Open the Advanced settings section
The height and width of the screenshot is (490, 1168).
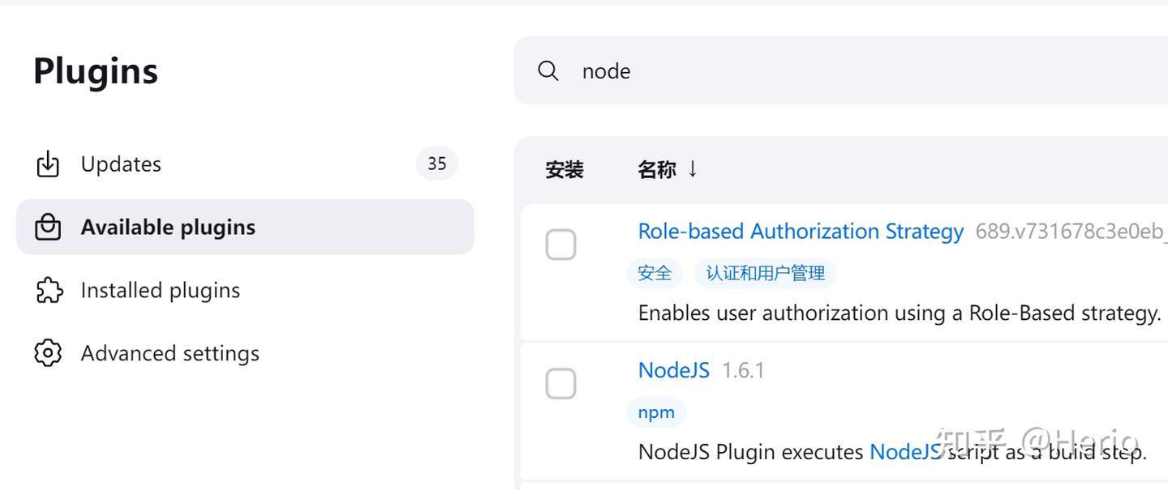coord(170,353)
